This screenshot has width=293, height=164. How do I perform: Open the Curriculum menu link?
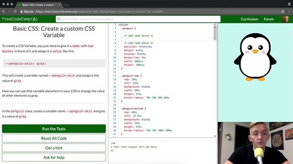[x=249, y=19]
